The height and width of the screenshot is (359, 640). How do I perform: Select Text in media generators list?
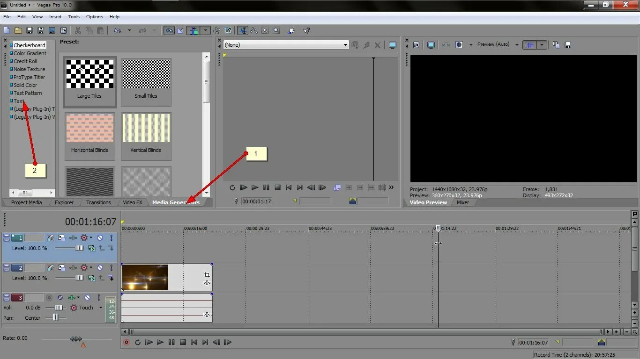pos(19,101)
